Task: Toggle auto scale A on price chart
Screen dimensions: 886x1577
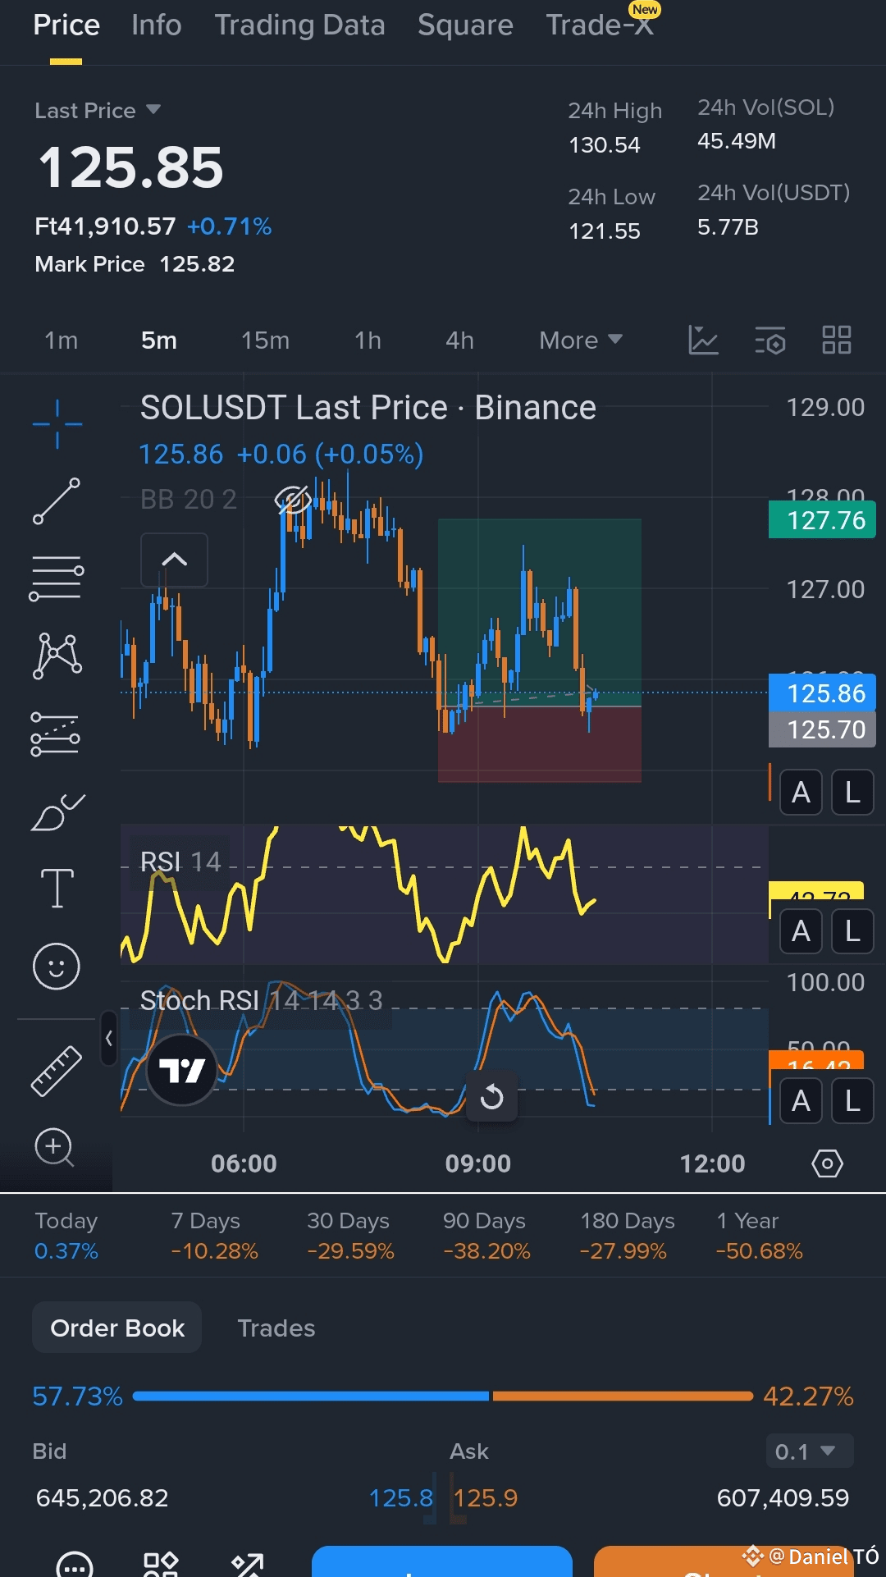Action: tap(801, 793)
